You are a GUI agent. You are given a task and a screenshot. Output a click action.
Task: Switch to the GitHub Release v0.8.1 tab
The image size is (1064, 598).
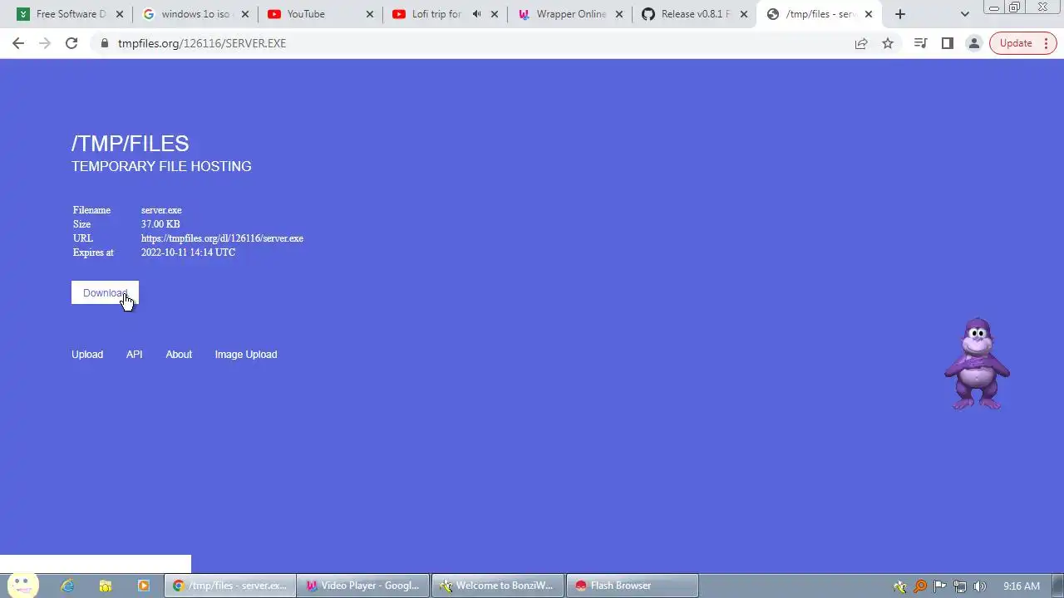(694, 14)
